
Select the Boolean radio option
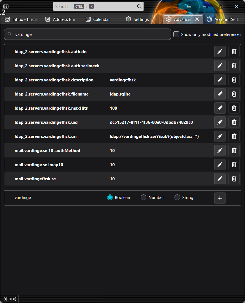110,198
